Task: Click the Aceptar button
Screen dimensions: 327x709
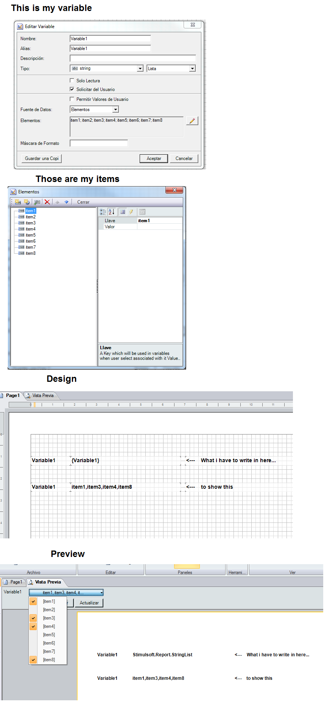Action: point(154,158)
